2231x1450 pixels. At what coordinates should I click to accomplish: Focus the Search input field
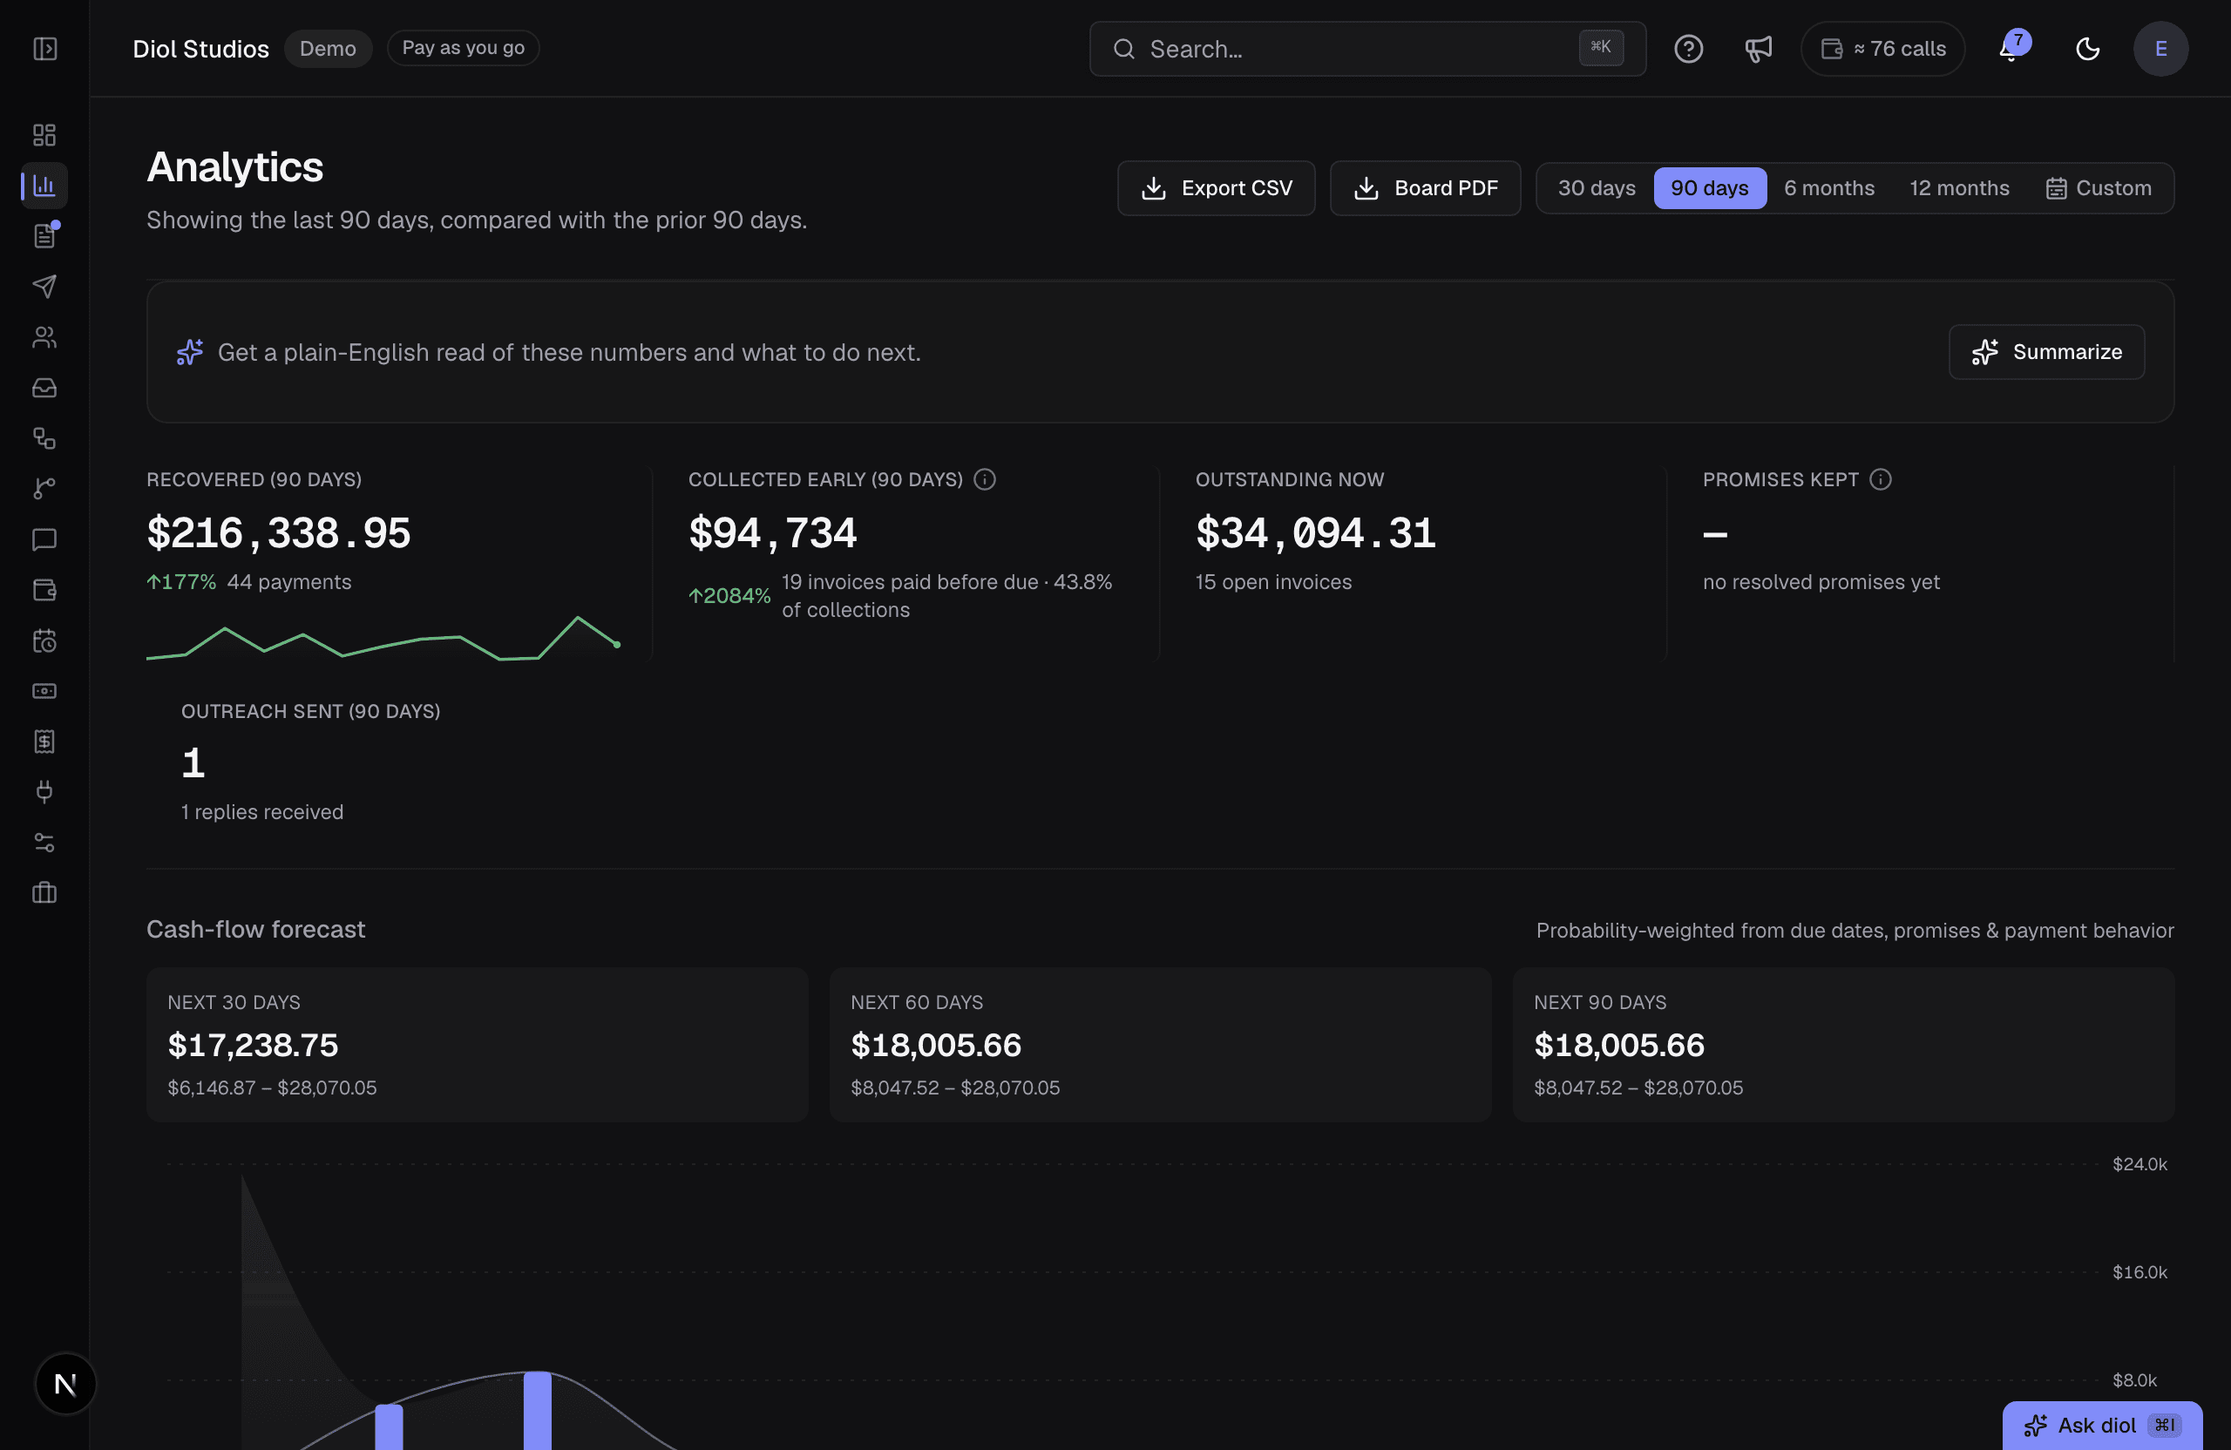(1367, 49)
